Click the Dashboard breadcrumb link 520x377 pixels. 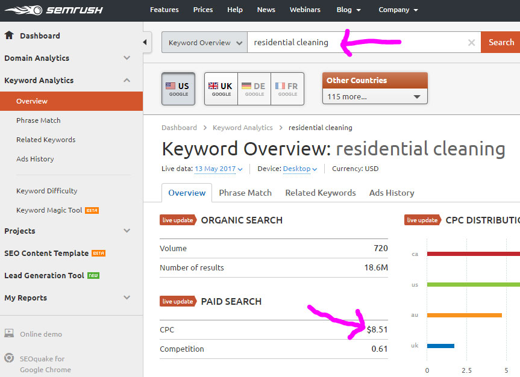coord(179,128)
